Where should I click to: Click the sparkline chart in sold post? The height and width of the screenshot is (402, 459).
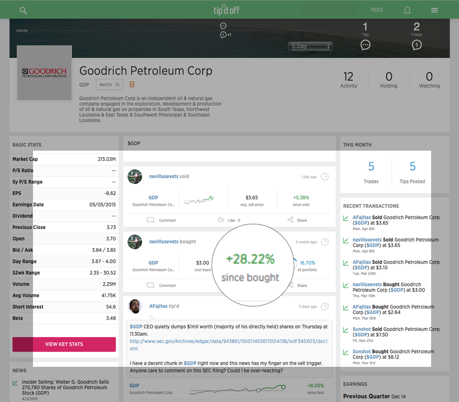pos(199,200)
